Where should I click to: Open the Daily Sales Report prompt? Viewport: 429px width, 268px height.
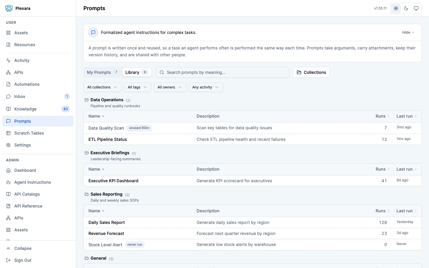point(253,222)
